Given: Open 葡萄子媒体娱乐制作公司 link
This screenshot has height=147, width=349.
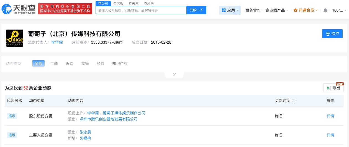Looking at the screenshot, I should point(124,113).
